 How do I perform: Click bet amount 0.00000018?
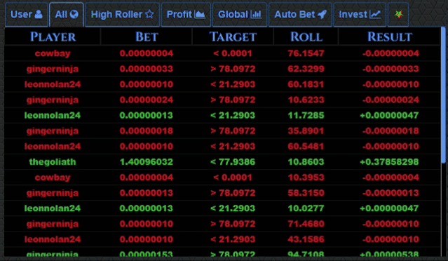(x=147, y=131)
